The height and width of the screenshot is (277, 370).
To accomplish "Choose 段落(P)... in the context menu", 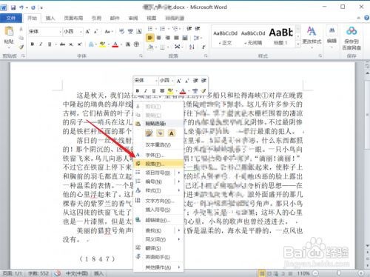I will pos(158,164).
